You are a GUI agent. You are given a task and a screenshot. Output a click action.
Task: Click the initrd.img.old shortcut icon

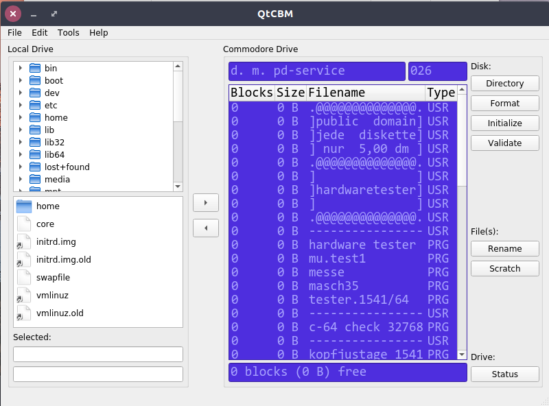[x=24, y=260]
